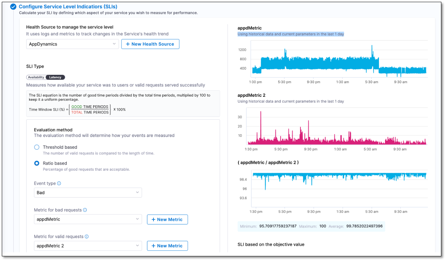Click the checkmark icon beside Configure SLIs heading
446x261 pixels.
[x=13, y=6]
